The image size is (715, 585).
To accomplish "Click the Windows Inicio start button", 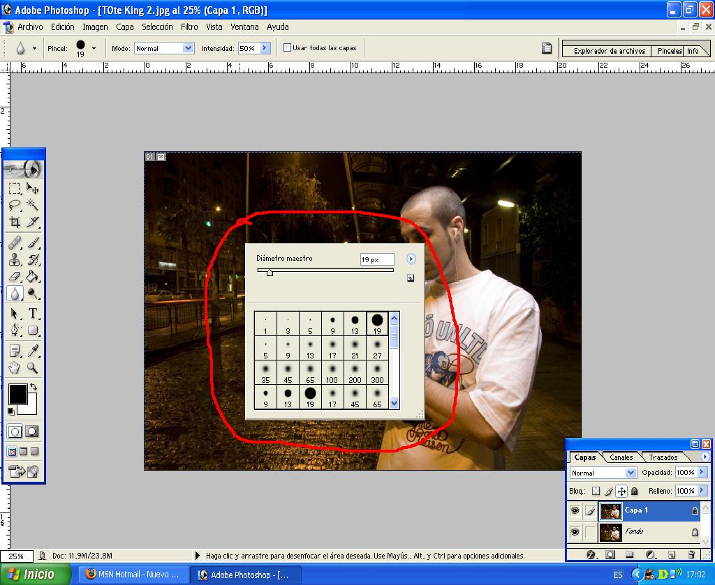I will coord(35,575).
